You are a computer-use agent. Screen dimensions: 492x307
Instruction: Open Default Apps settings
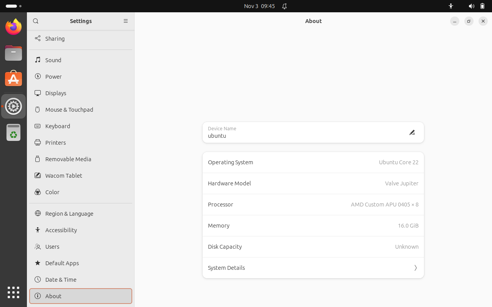(81, 263)
